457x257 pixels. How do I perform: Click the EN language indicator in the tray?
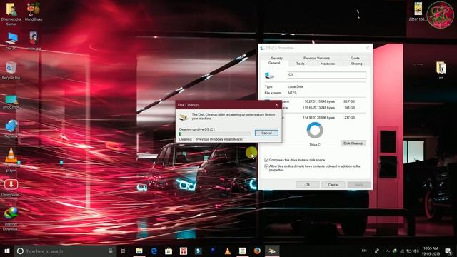point(364,251)
